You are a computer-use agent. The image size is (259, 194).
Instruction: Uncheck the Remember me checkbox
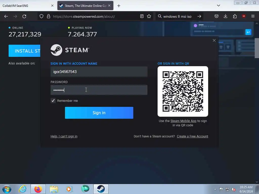coord(53,101)
